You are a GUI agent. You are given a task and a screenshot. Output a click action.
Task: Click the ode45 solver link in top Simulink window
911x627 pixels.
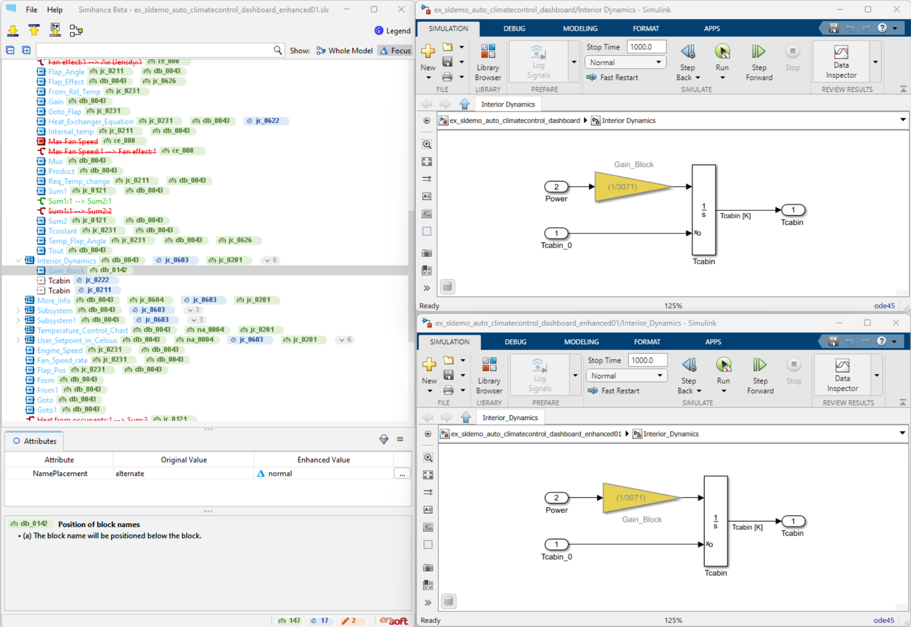(x=884, y=305)
